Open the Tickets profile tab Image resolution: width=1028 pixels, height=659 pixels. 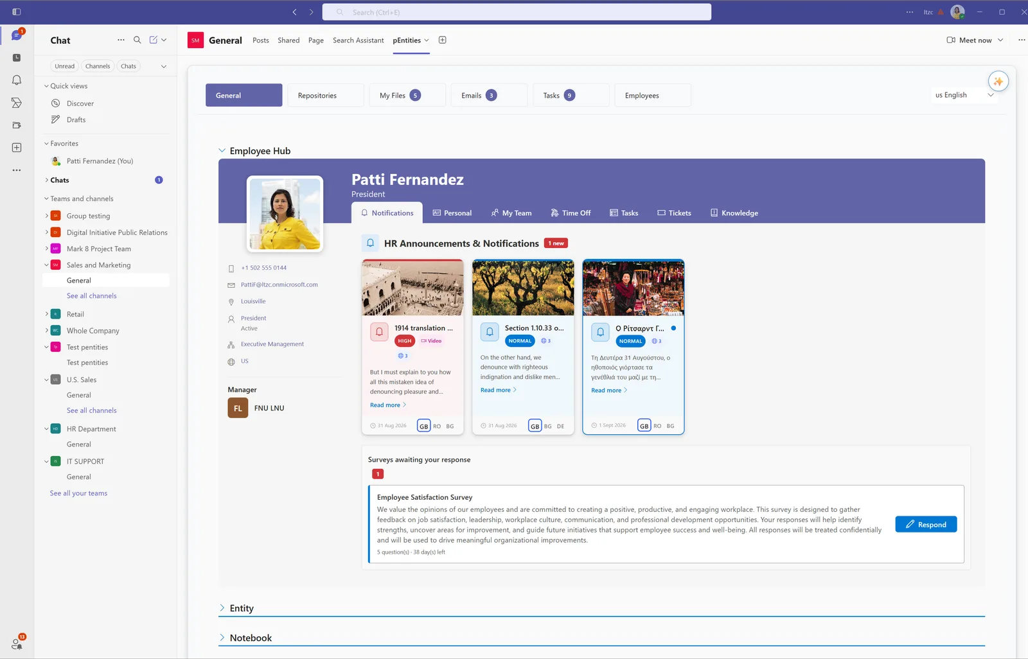(x=674, y=213)
